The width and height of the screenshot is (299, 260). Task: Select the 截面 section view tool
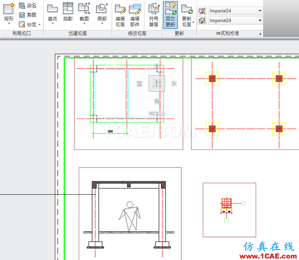point(84,12)
